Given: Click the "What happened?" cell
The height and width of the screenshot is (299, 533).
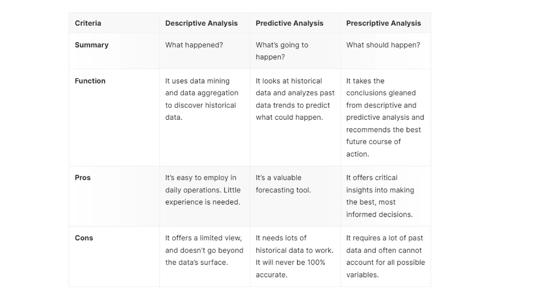Looking at the screenshot, I should pyautogui.click(x=194, y=45).
